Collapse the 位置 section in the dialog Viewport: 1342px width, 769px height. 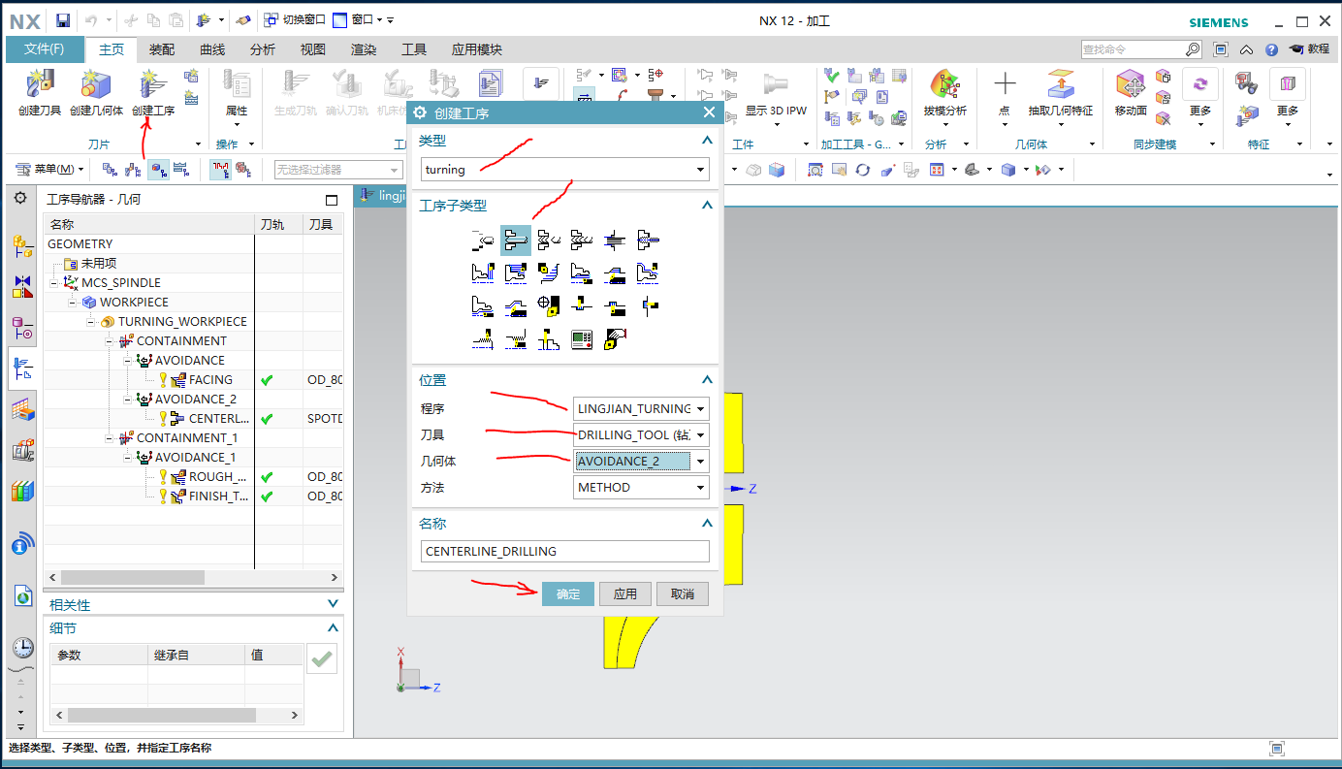tap(707, 380)
